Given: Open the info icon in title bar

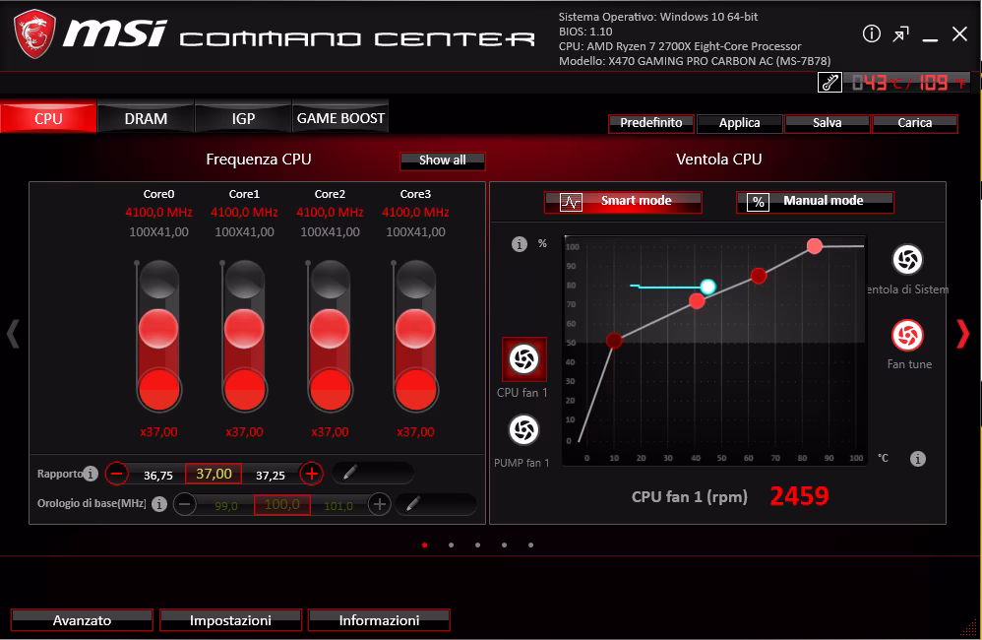Looking at the screenshot, I should coord(871,33).
